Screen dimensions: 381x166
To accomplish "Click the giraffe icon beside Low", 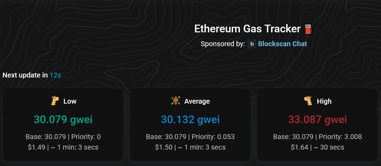I will point(55,101).
